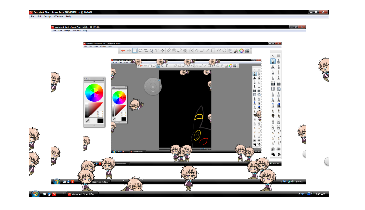The width and height of the screenshot is (365, 210).
Task: Select the highlighted Pencil brush in the large brush palette
Action: click(x=273, y=61)
